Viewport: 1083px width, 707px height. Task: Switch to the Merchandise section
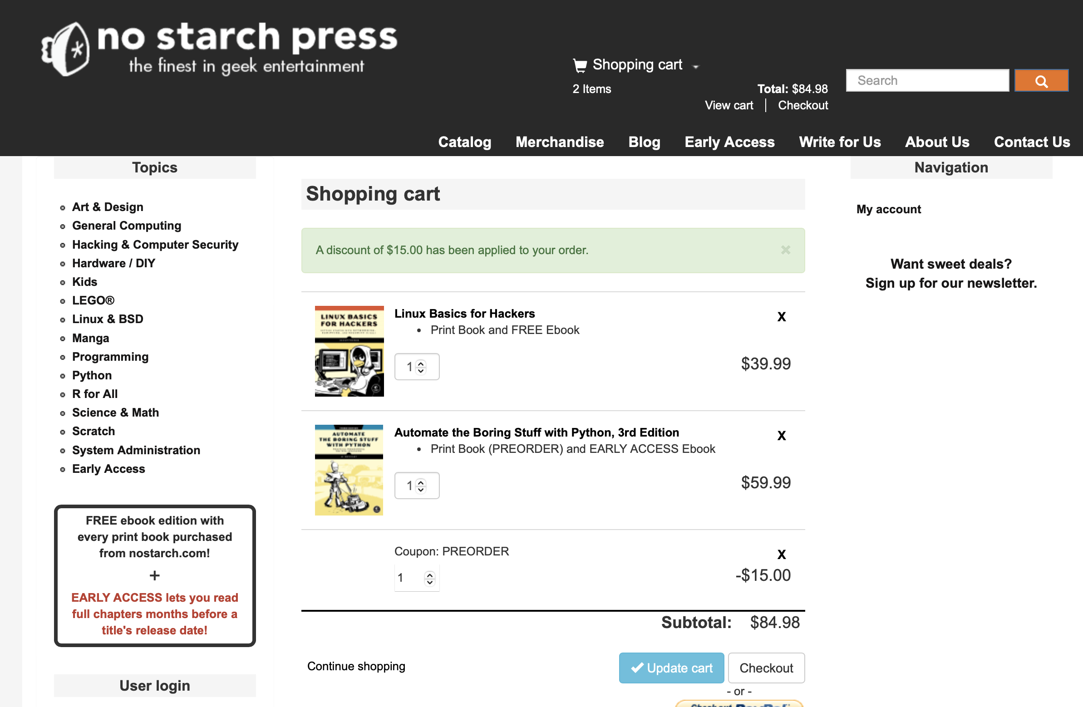560,142
